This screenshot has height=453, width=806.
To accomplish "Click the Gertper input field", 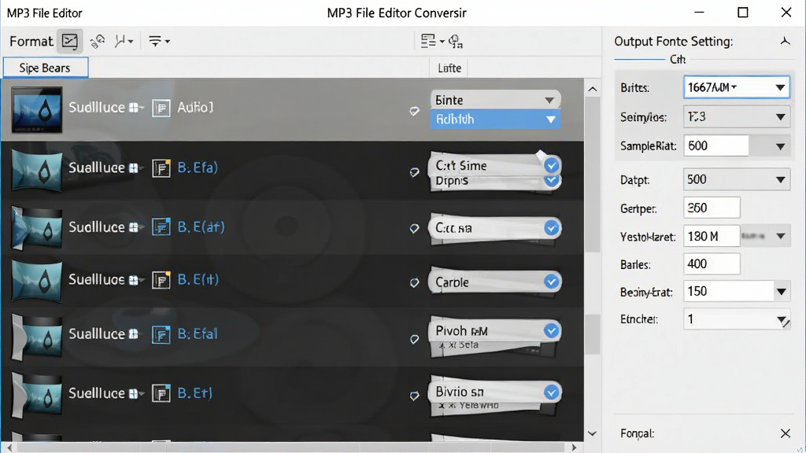I will click(x=712, y=208).
